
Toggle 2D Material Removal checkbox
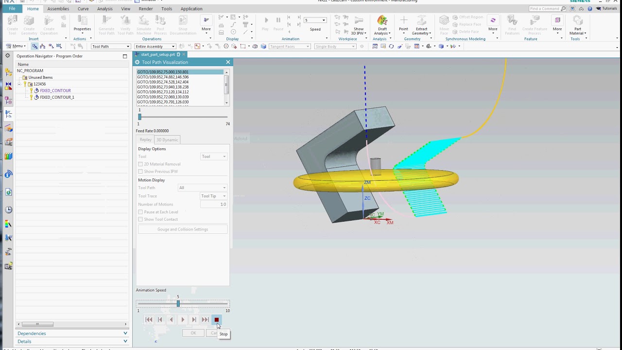(140, 164)
